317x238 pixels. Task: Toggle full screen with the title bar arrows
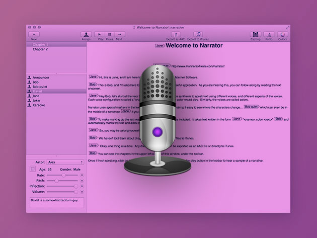[287, 27]
